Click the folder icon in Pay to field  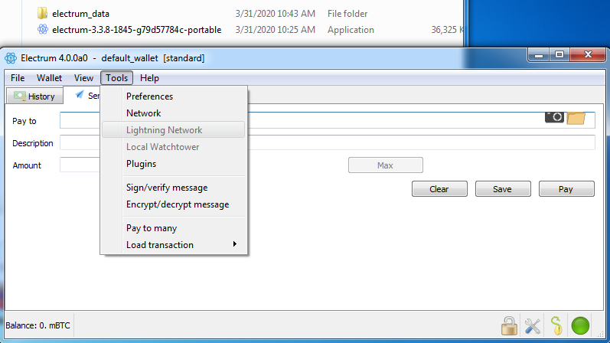(576, 118)
